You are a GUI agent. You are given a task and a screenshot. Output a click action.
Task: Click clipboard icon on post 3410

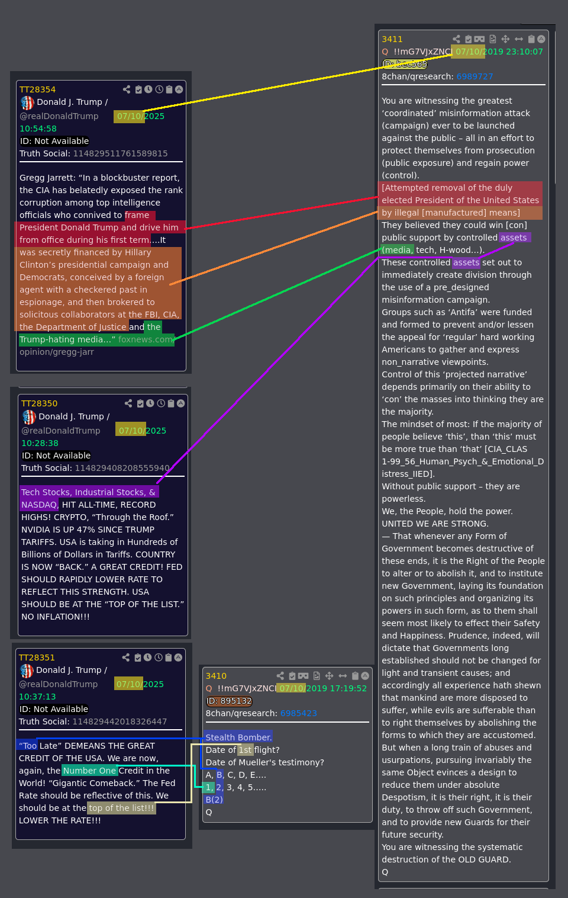(356, 676)
